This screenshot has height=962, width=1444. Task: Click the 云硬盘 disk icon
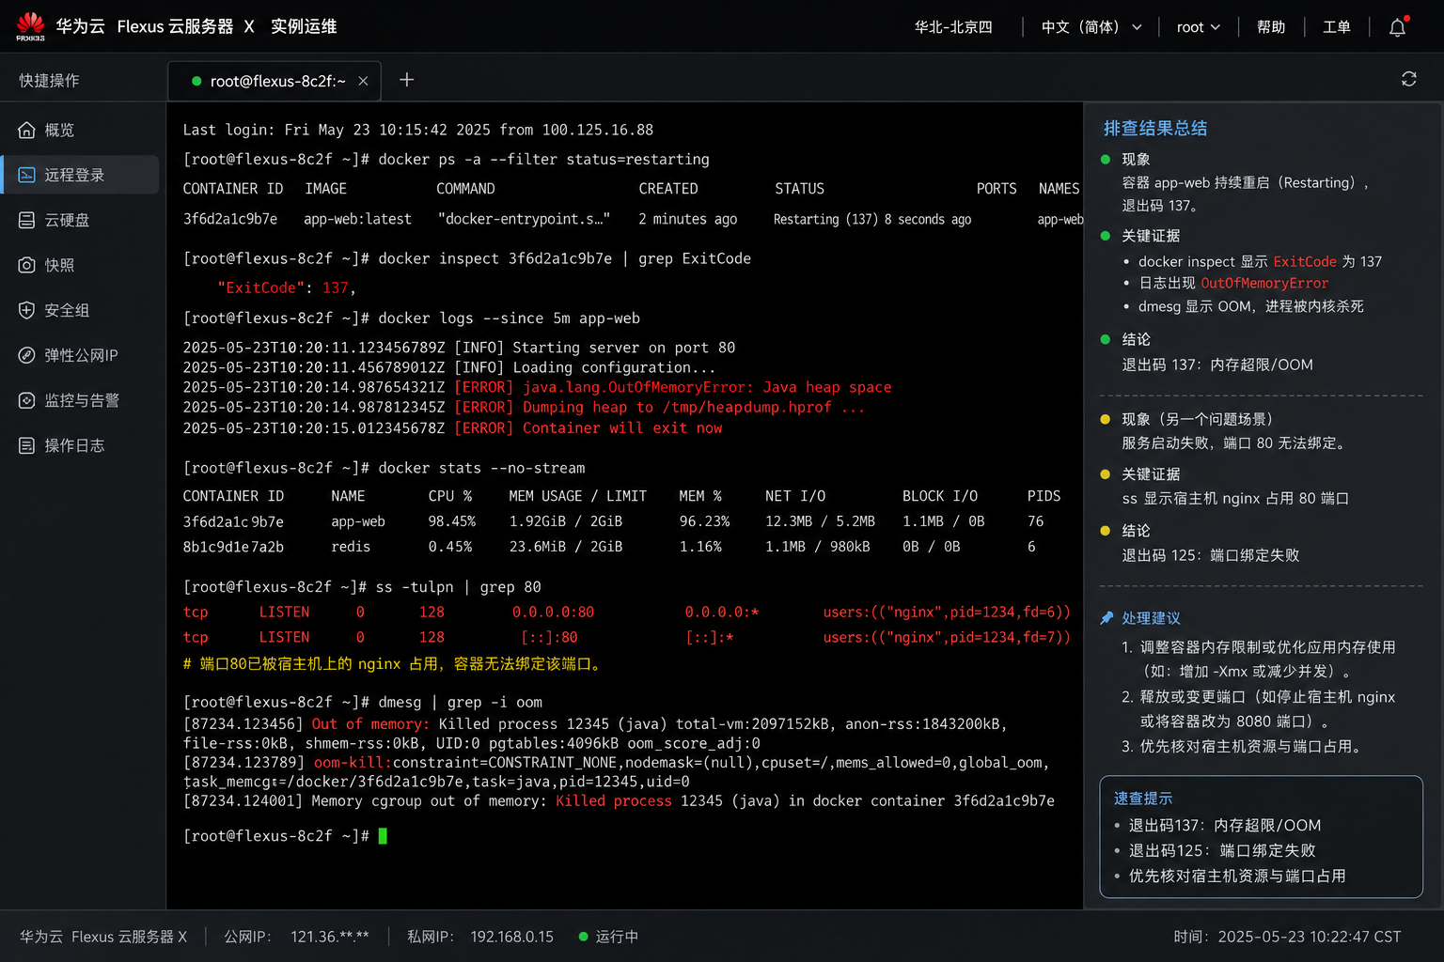[27, 220]
